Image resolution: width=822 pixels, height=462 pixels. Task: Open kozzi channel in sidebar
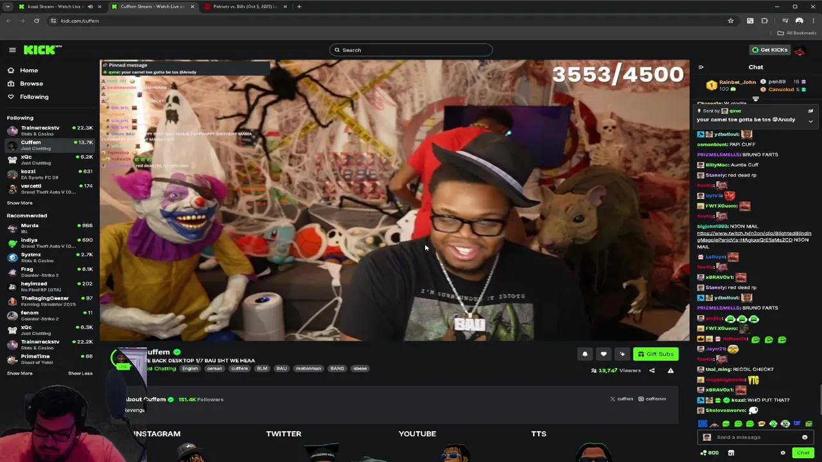point(50,174)
